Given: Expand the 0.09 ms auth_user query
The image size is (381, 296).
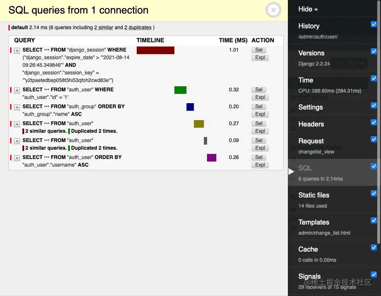Looking at the screenshot, I should pyautogui.click(x=17, y=141).
